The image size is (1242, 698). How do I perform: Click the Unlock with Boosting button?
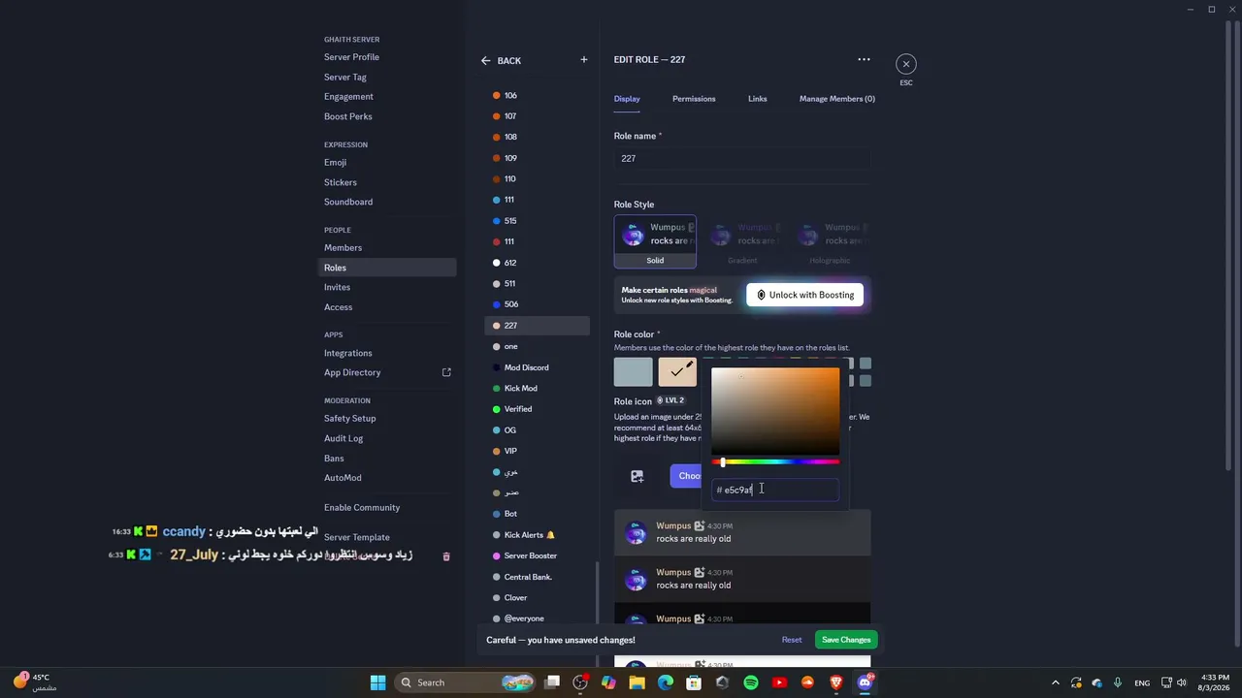point(804,295)
